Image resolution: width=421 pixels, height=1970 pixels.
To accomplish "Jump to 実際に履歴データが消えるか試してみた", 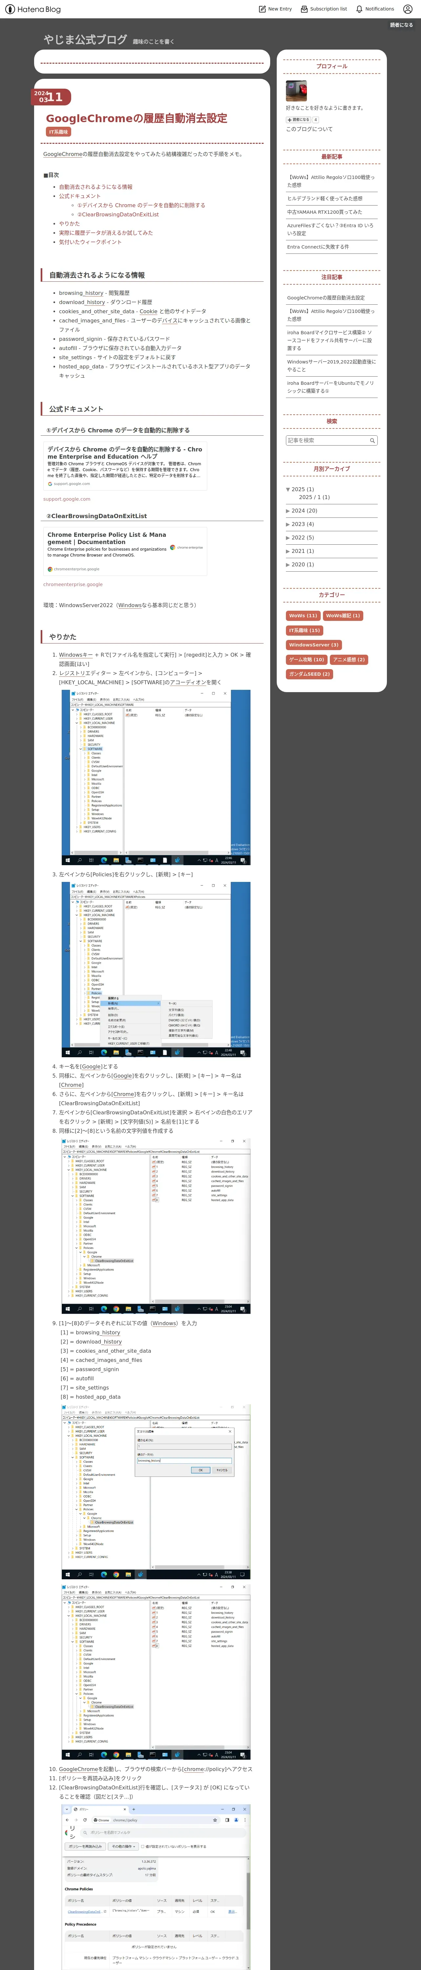I will 106,232.
